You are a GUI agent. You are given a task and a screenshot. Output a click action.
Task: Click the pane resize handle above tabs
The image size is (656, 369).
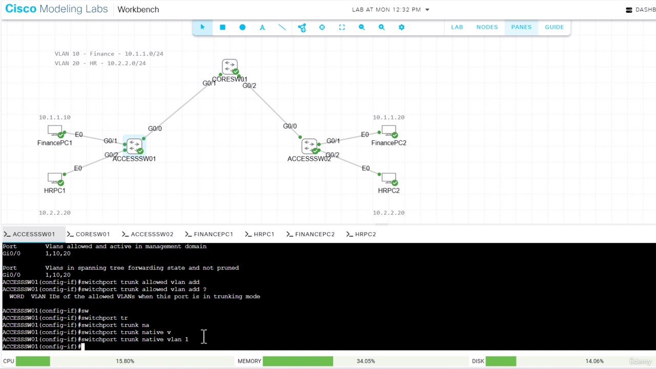coord(382,224)
